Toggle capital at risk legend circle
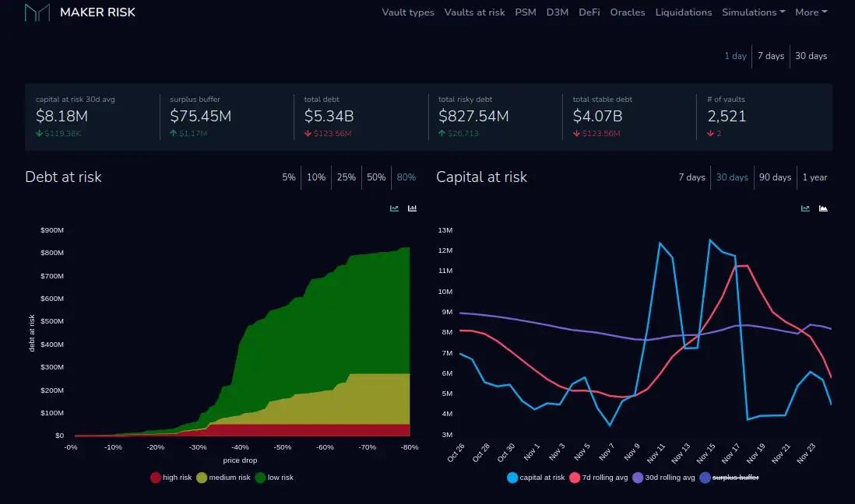Viewport: 855px width, 504px height. 512,478
